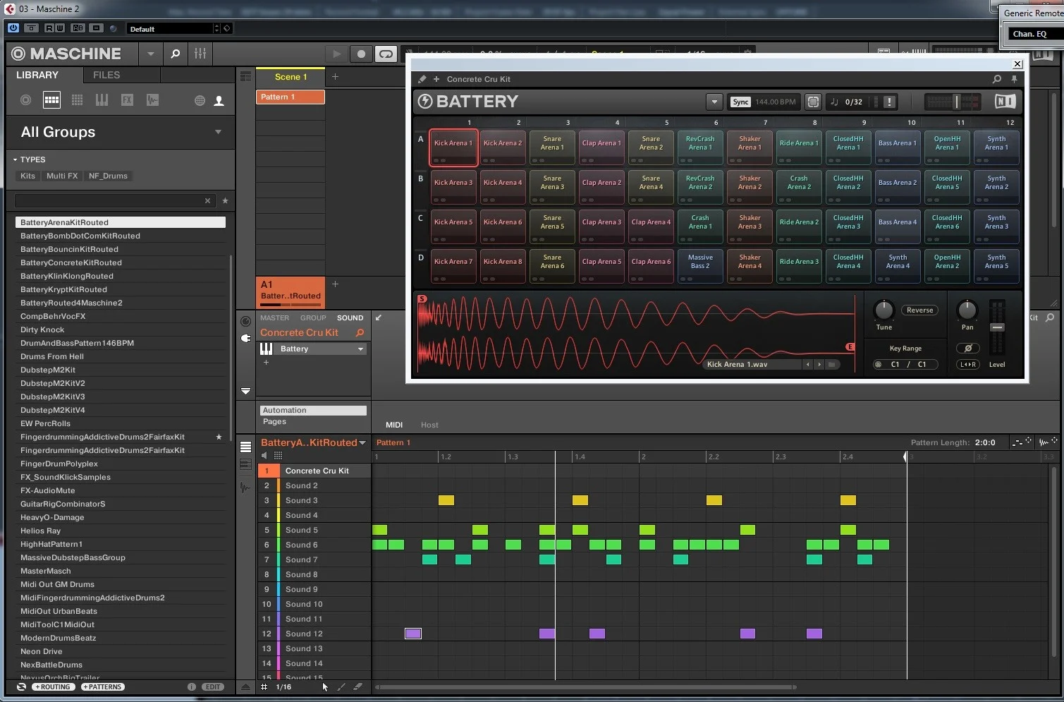Toggle the loop button in Maschine transport
Viewport: 1064px width, 702px height.
click(386, 54)
